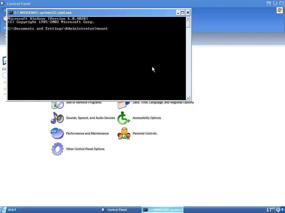Minimize the Control Panel window
The width and height of the screenshot is (285, 213).
point(269,3)
